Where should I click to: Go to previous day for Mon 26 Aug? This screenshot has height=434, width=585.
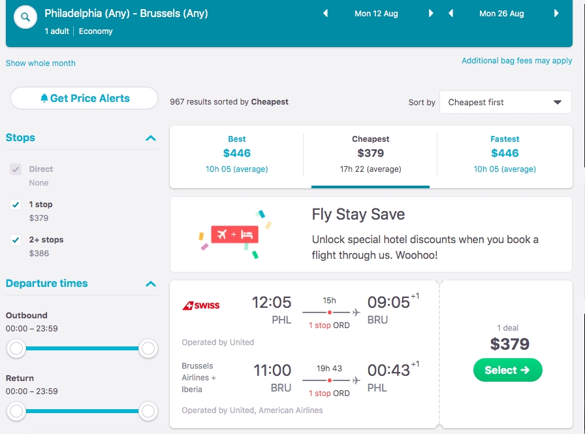451,14
